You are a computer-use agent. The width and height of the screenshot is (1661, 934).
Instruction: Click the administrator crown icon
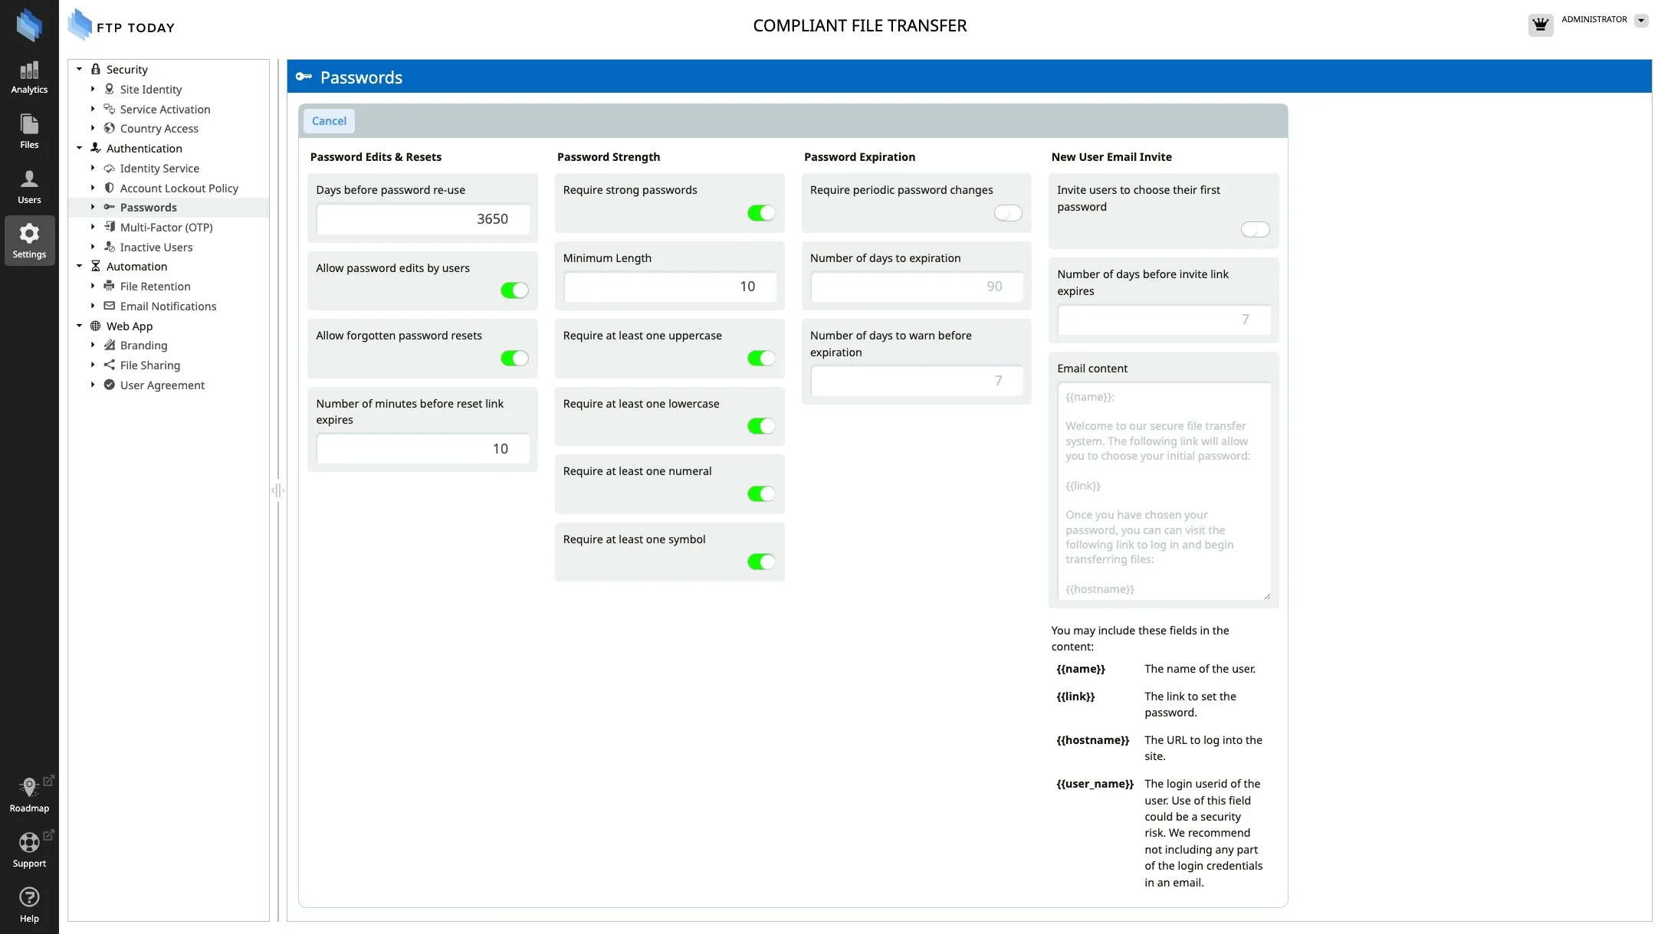1540,25
